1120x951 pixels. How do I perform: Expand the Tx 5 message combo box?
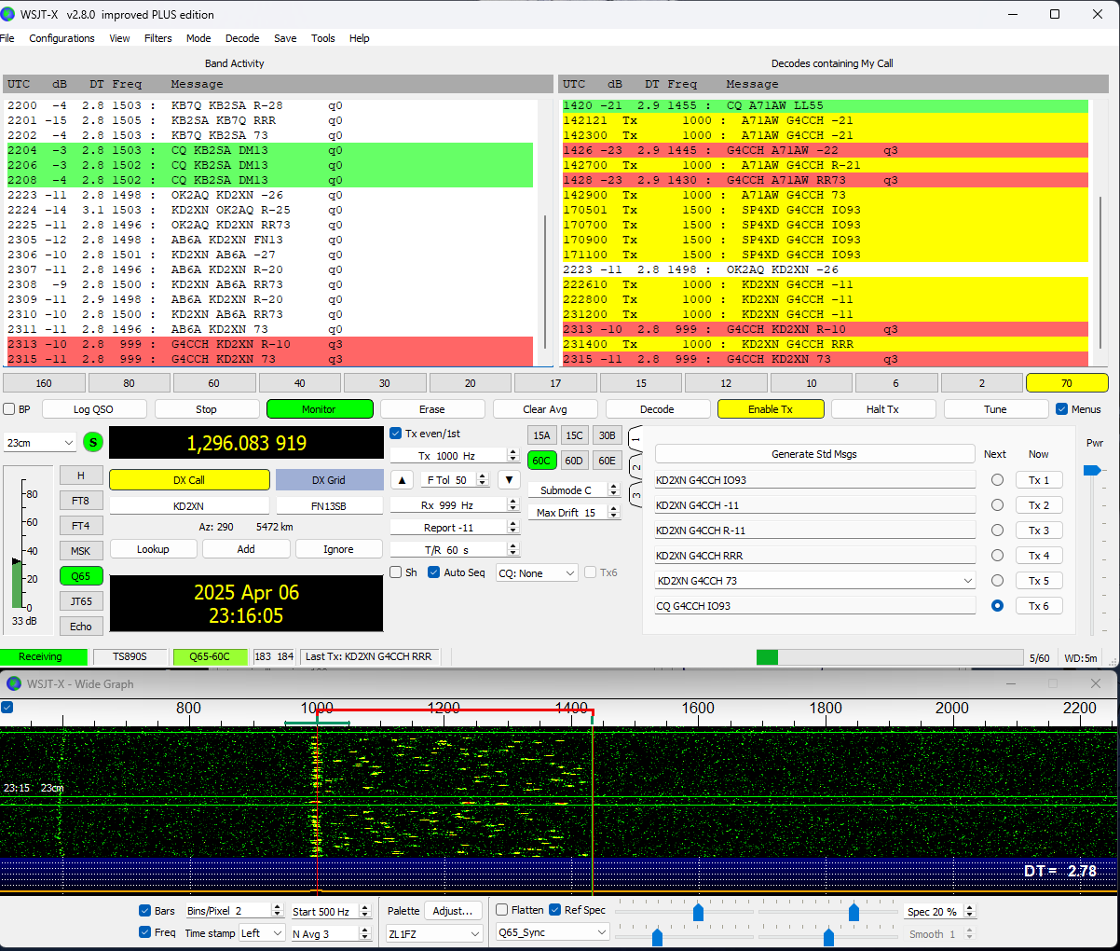967,581
